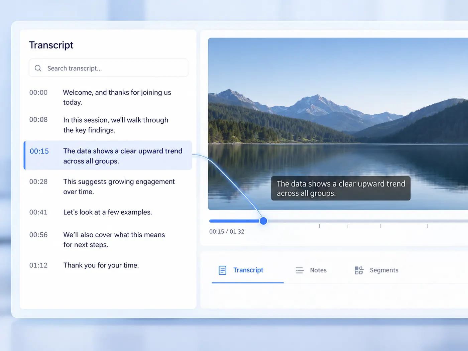The image size is (468, 351).
Task: Click the first tick marker under the timeline
Action: (x=320, y=226)
